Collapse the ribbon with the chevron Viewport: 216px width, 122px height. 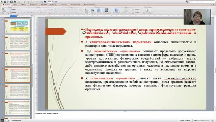211,5
